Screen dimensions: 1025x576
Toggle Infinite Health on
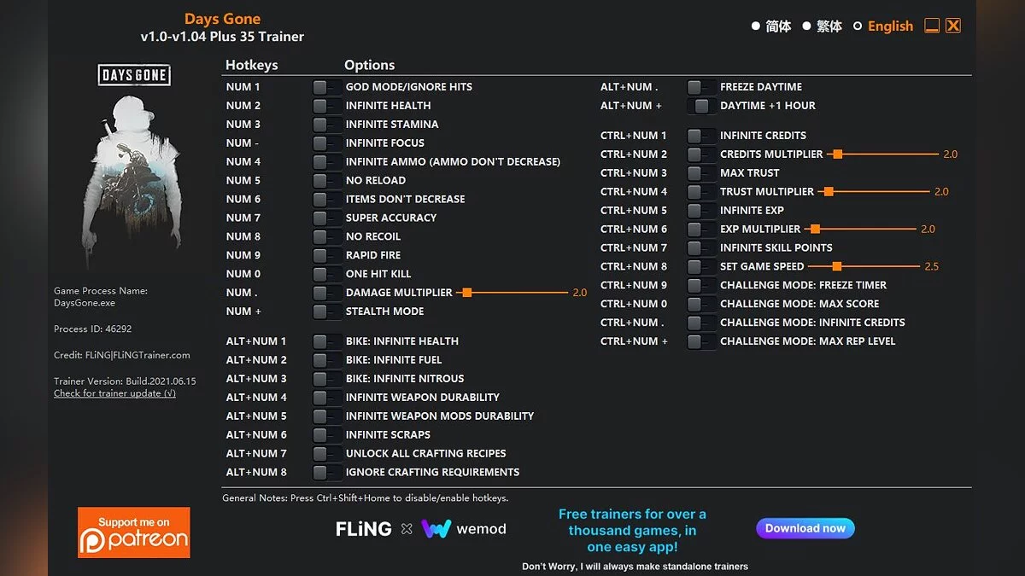(325, 106)
